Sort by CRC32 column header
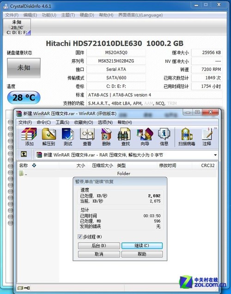Viewport: 231px width, 294px height. point(205,165)
